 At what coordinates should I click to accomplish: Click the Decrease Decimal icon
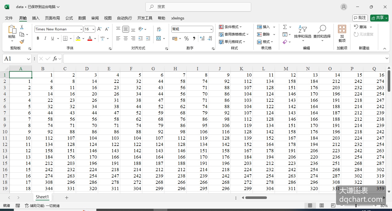[x=210, y=38]
